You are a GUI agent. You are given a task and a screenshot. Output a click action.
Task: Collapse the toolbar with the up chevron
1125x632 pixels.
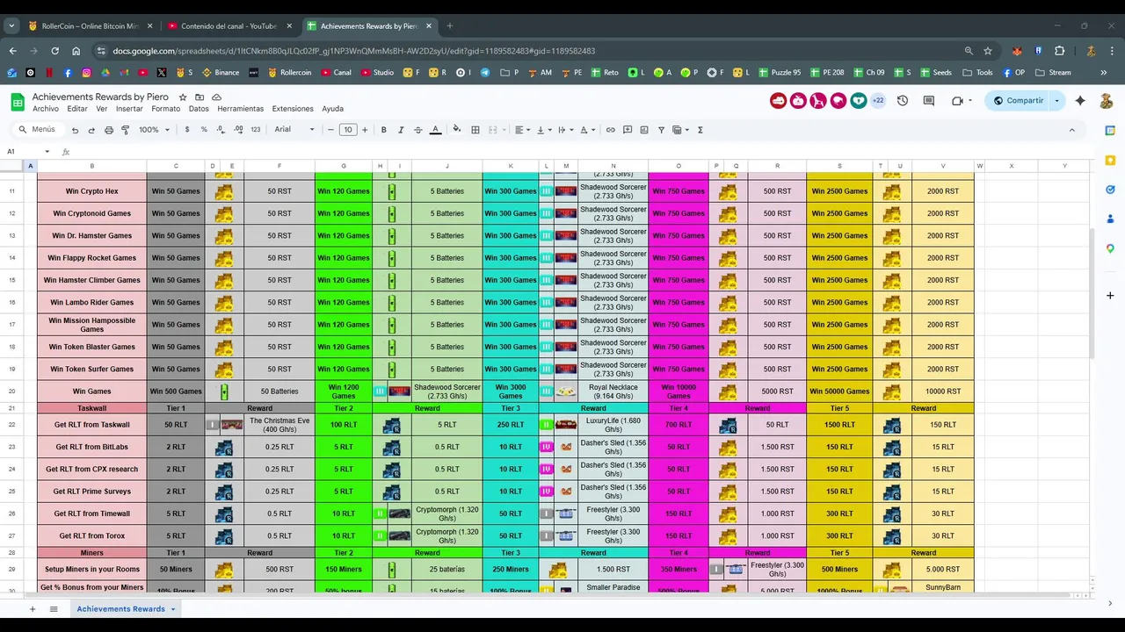pyautogui.click(x=1071, y=130)
